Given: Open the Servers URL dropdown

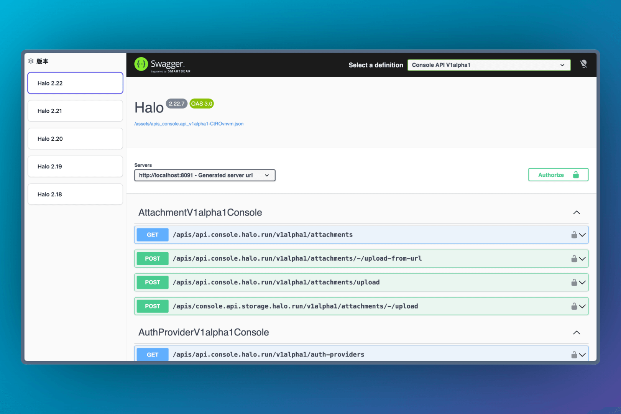Looking at the screenshot, I should pos(205,176).
